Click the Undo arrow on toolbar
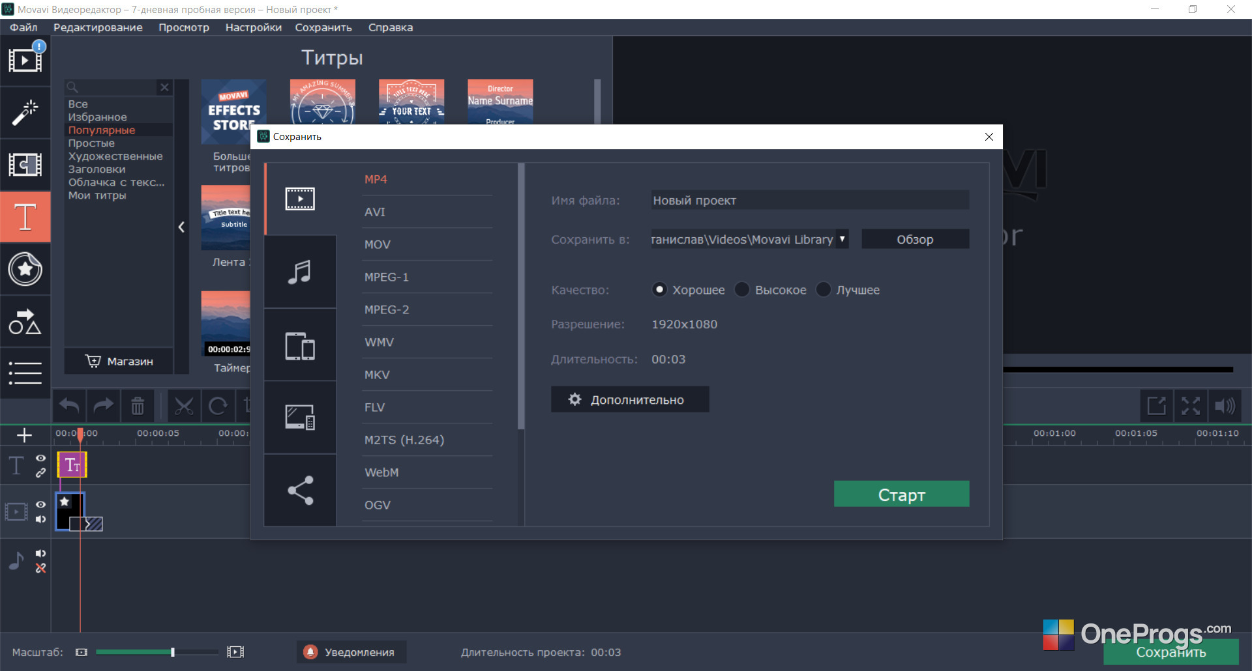This screenshot has height=671, width=1252. click(x=69, y=407)
